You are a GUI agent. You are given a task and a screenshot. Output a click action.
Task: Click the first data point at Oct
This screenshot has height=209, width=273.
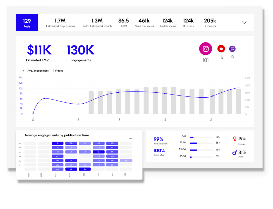click(x=33, y=114)
